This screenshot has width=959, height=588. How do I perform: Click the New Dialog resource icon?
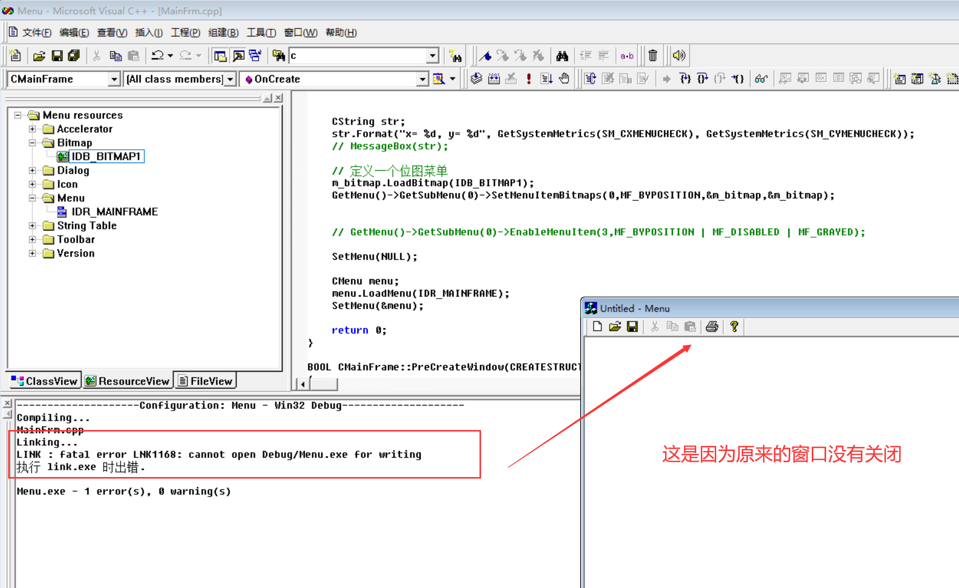tap(900, 79)
